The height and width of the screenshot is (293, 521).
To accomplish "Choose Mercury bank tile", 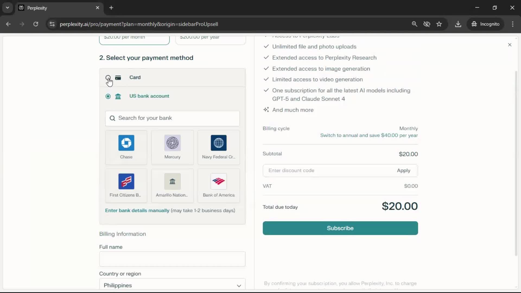I will coord(172,143).
